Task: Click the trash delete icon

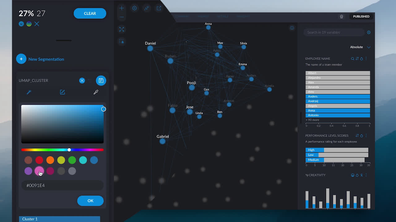Action: (x=342, y=17)
